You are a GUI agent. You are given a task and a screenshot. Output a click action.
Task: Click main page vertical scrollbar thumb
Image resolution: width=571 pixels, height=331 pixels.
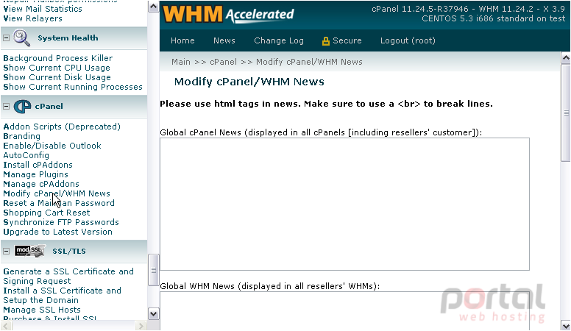coord(566,113)
